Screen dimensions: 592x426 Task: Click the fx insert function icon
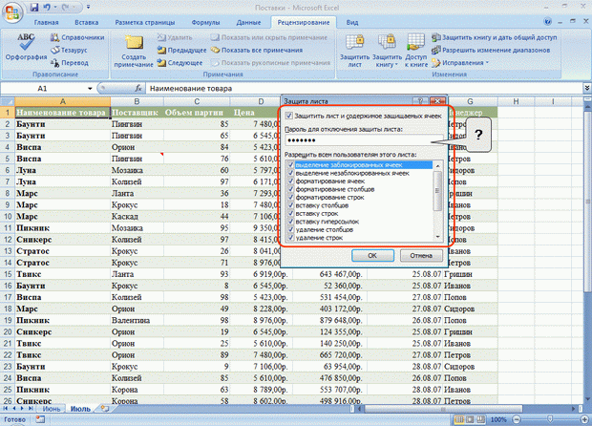[x=138, y=89]
